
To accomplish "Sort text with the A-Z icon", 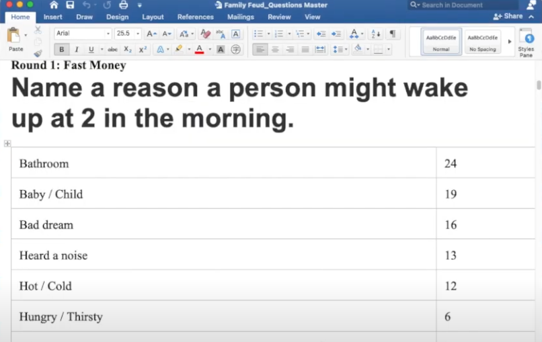I will tap(376, 34).
